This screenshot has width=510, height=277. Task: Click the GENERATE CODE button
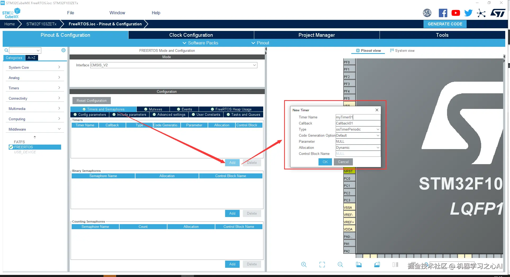click(x=445, y=24)
